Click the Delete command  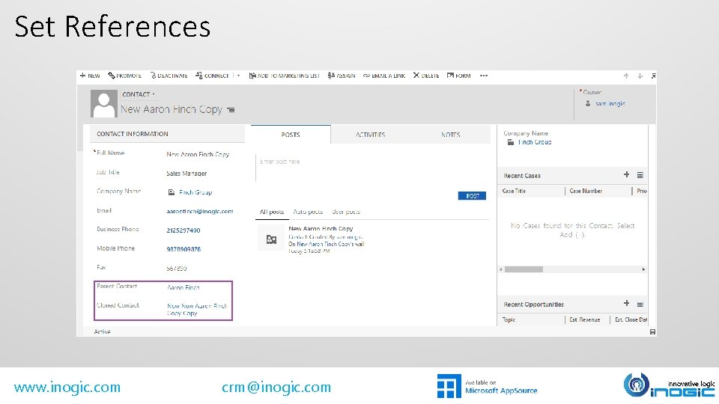[x=426, y=76]
